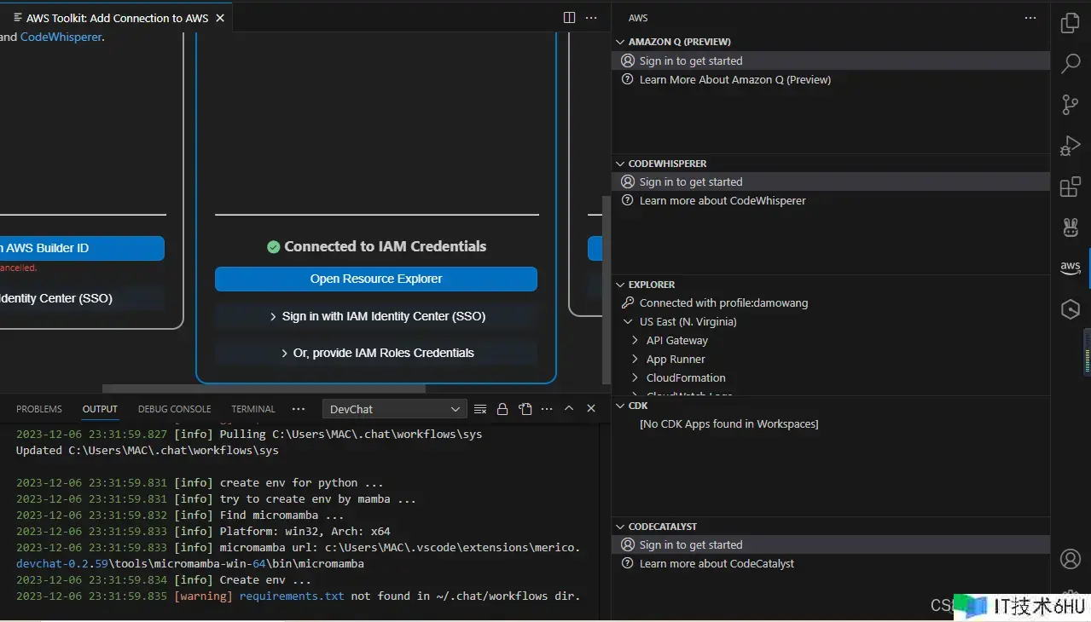1091x622 pixels.
Task: Open the Accounts icon in activity bar
Action: (x=1071, y=559)
